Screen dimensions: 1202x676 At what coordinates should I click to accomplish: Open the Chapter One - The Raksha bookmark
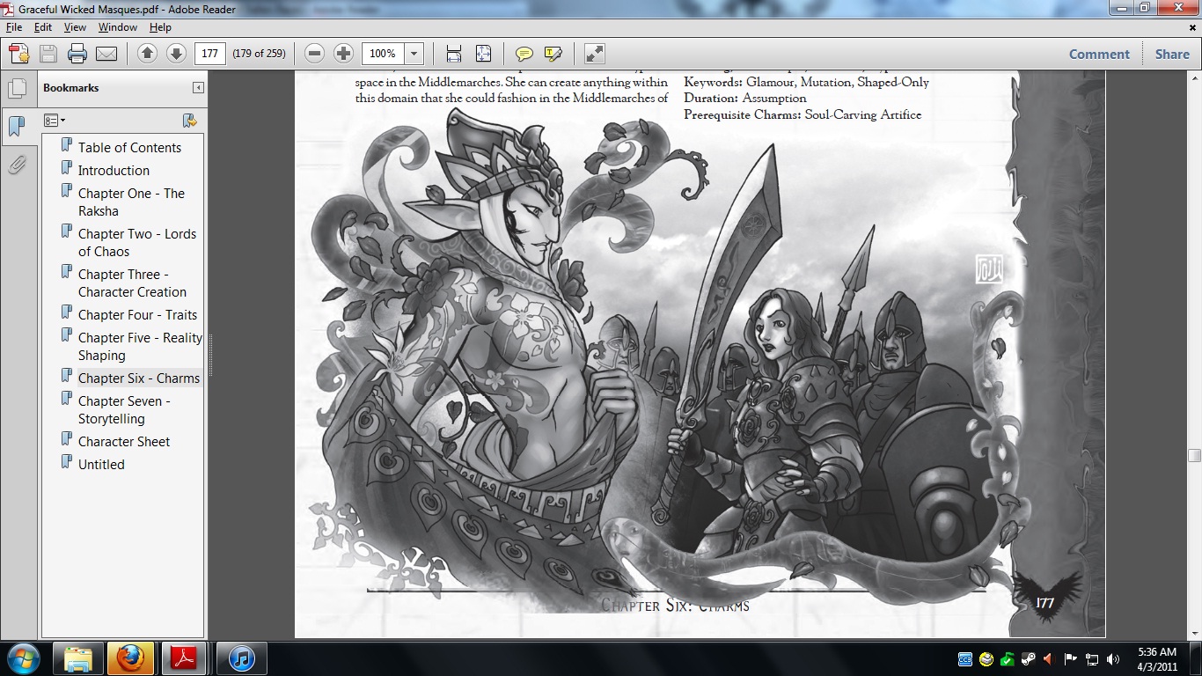click(x=131, y=202)
